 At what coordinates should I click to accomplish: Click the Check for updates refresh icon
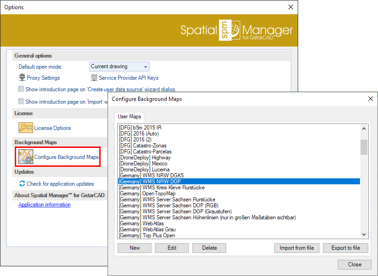pyautogui.click(x=22, y=183)
